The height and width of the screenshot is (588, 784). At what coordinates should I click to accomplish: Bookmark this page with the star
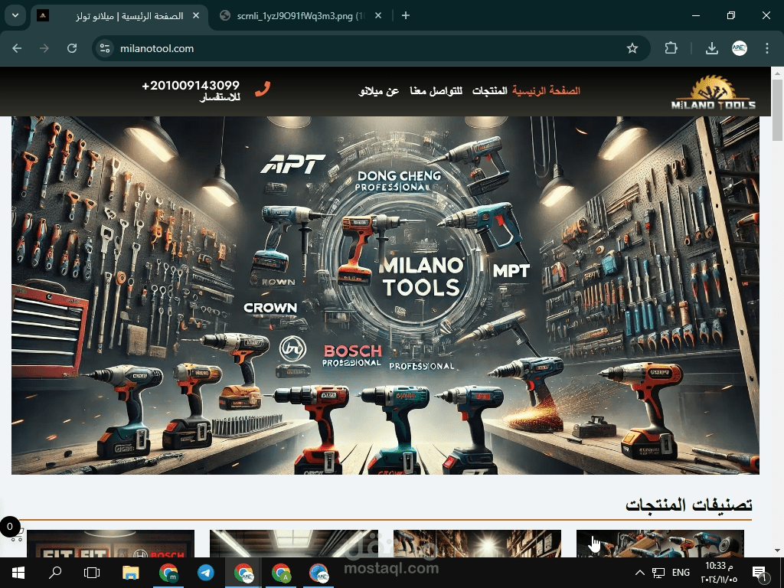click(632, 48)
